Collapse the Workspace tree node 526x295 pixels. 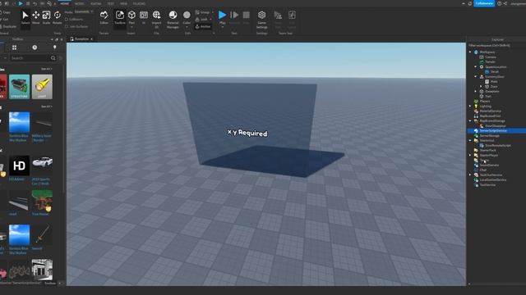pyautogui.click(x=470, y=52)
